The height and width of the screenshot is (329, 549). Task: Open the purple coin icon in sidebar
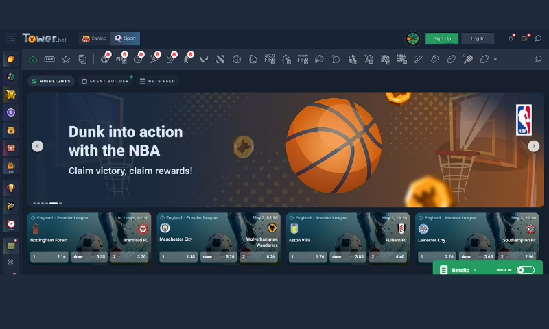(11, 112)
